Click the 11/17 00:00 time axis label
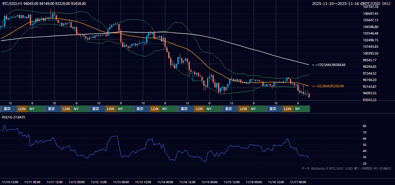 (x=298, y=182)
